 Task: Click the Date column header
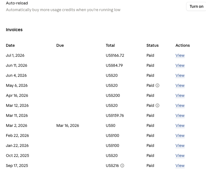tap(10, 45)
